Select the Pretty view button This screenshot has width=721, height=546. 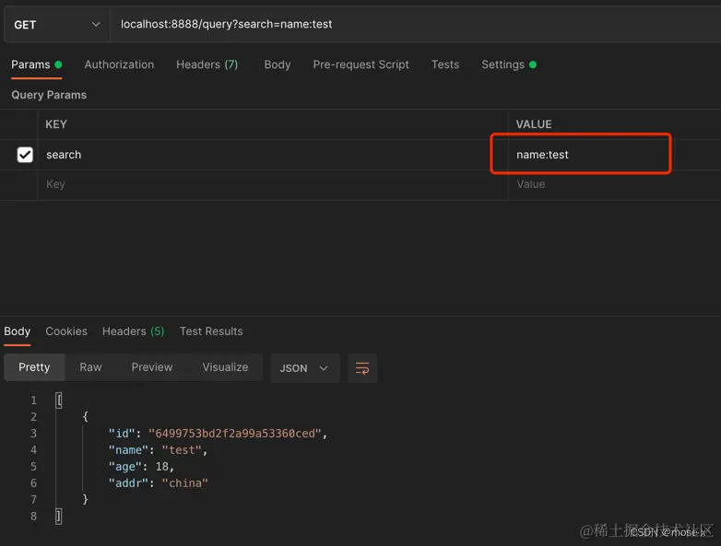point(34,367)
